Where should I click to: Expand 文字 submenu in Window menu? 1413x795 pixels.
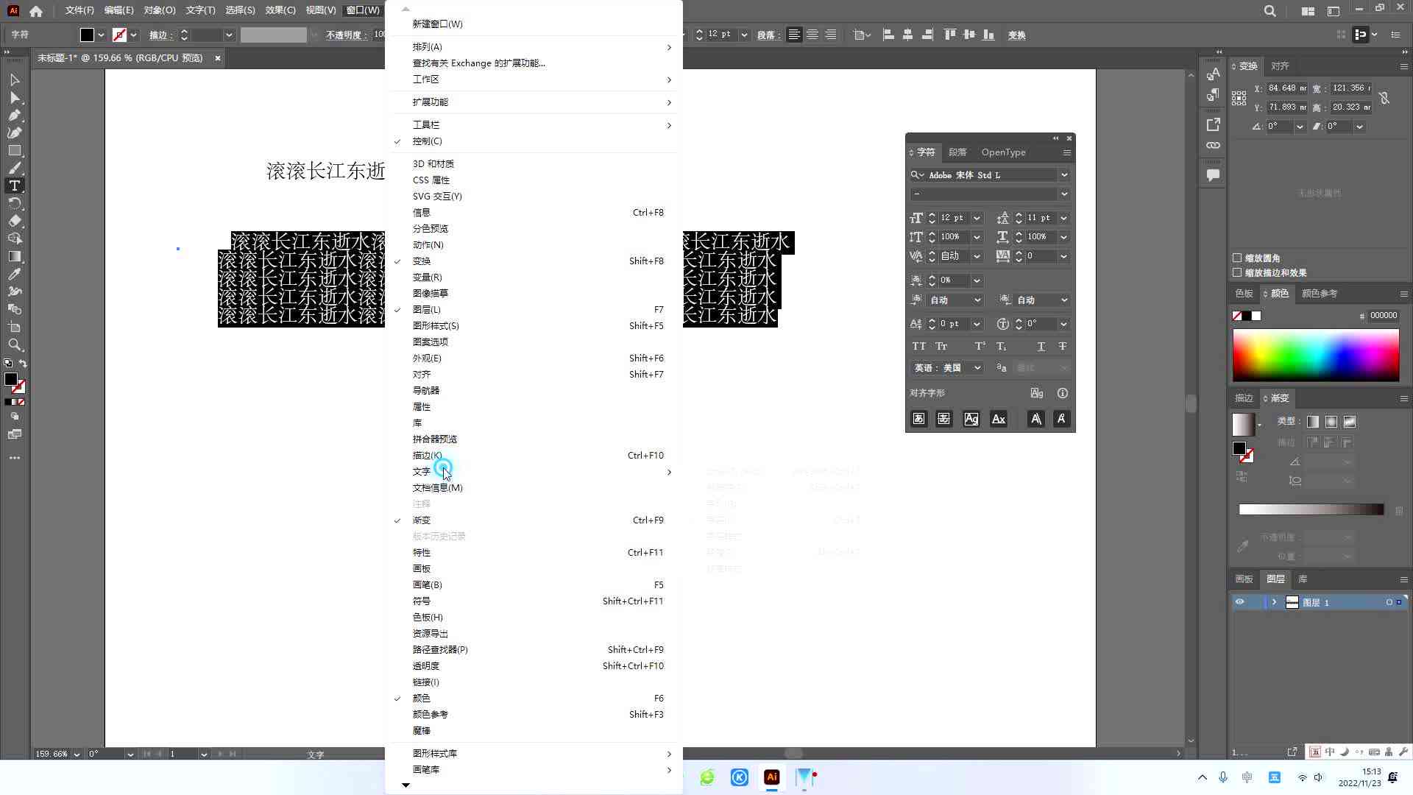pos(534,472)
